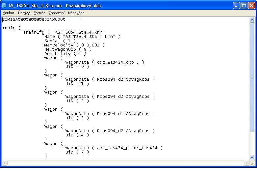Click on the Roos094_d1 wagon data text
257x171 pixels.
coord(109,114)
